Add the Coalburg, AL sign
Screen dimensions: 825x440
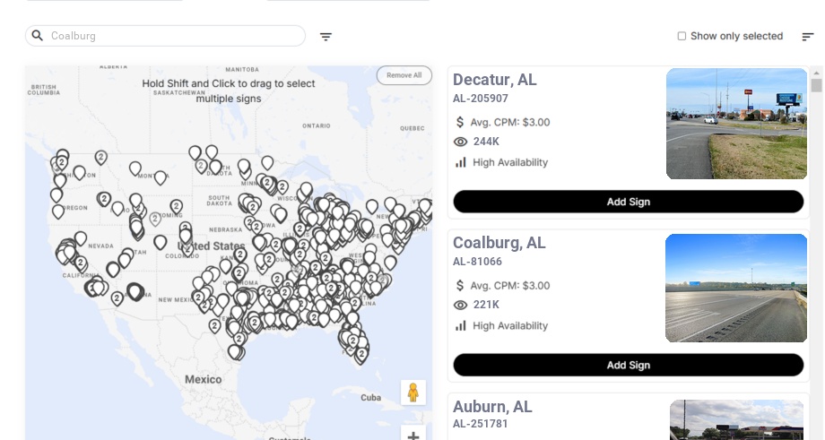coord(628,365)
